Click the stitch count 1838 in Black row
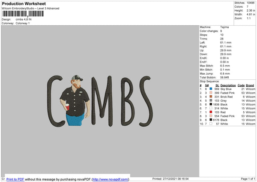 click(216, 104)
